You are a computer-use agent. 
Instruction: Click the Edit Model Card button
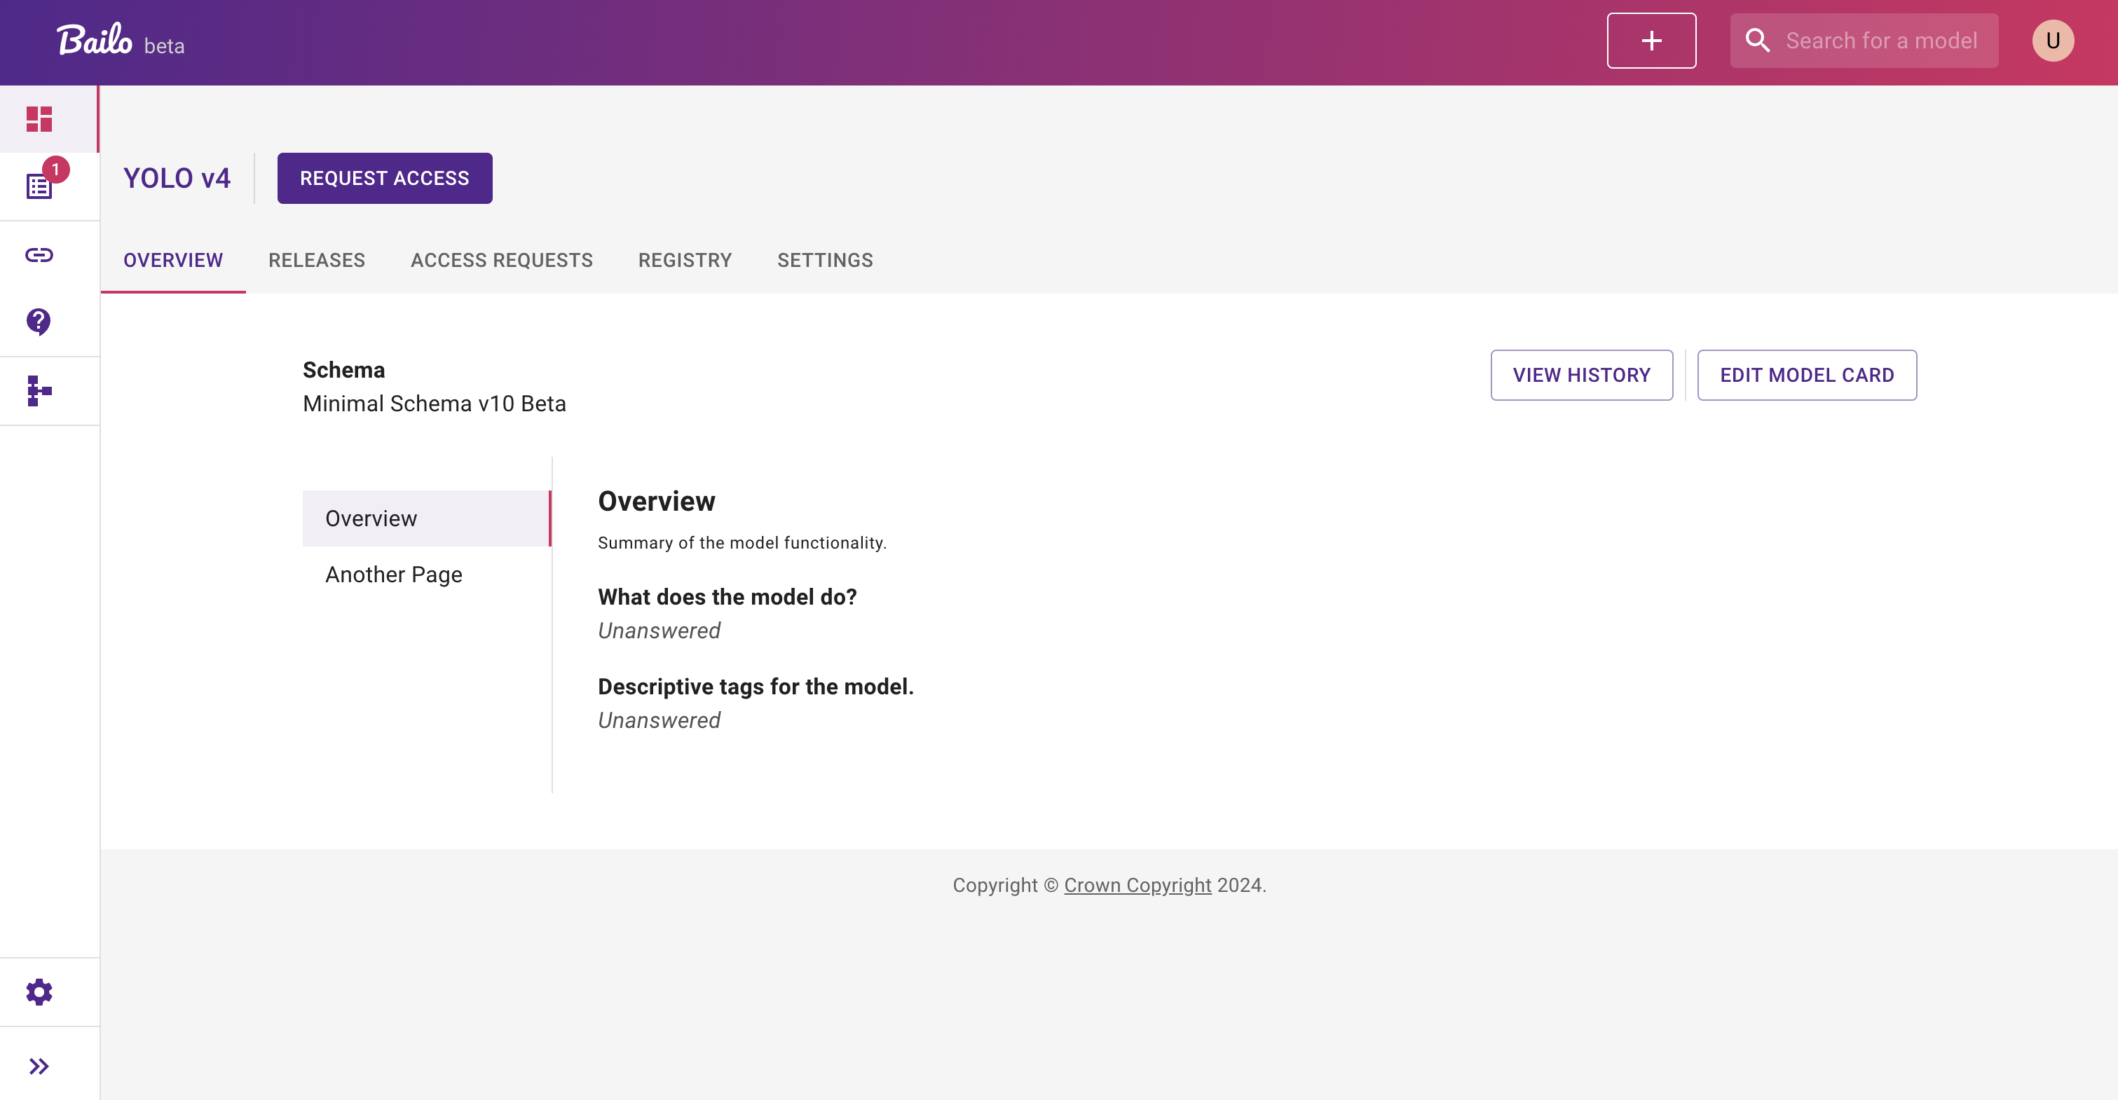(x=1808, y=375)
